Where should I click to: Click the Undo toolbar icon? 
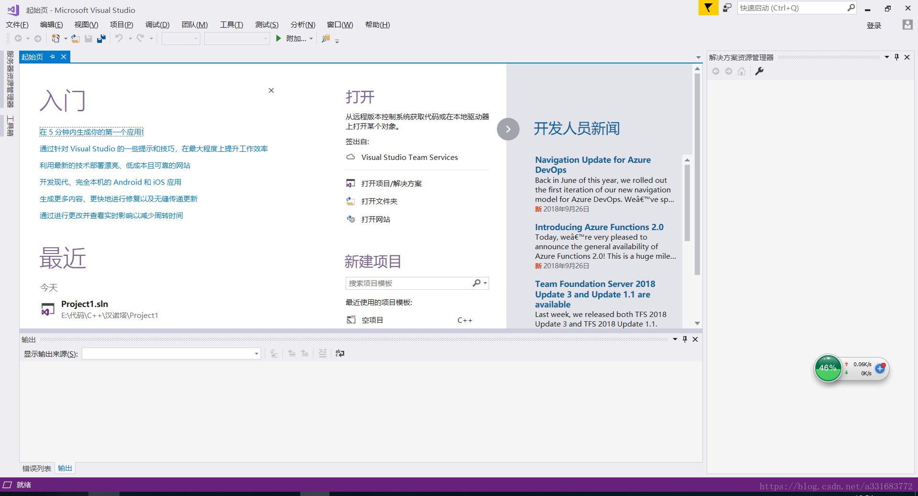click(119, 38)
